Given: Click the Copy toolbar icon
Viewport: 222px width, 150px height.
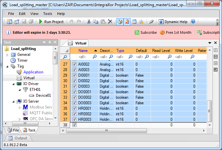Looking at the screenshot, I should pyautogui.click(x=96, y=22).
